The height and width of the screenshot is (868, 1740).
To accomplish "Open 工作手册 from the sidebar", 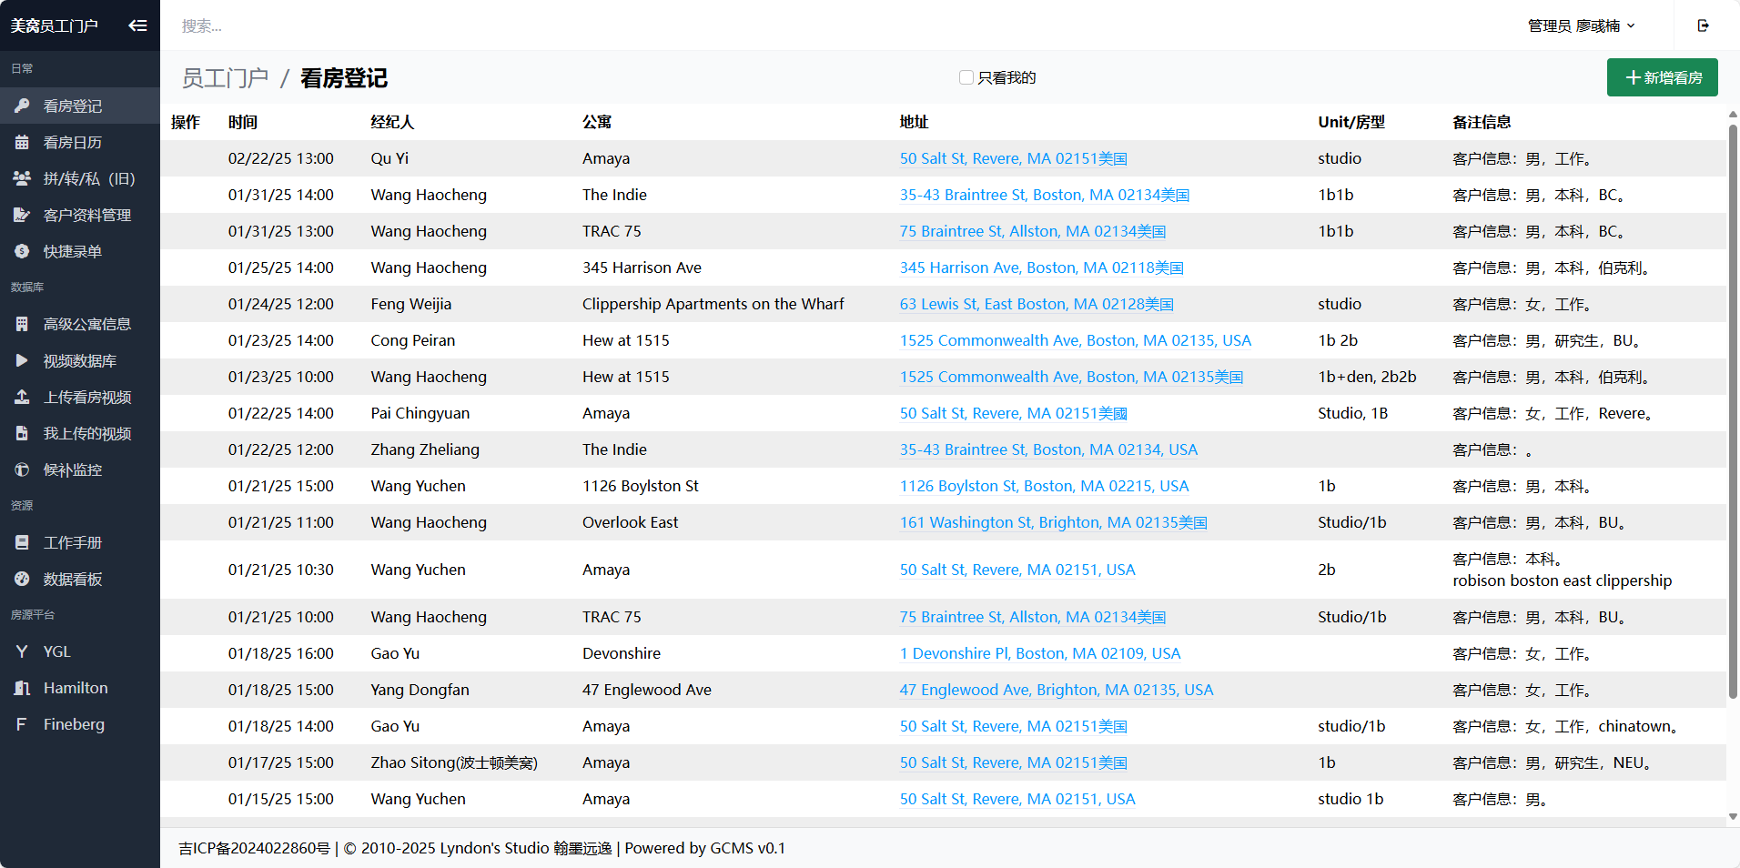I will 73,543.
